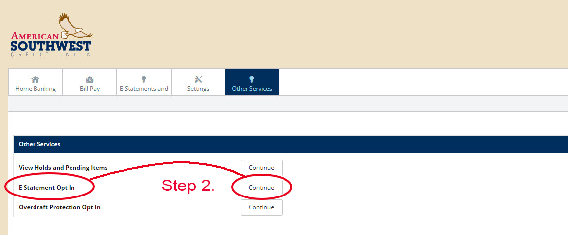Click the lightbulb icon above E Statements

pyautogui.click(x=144, y=79)
